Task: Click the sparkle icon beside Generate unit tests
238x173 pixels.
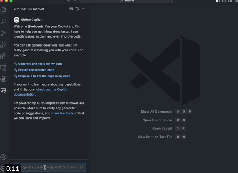Action: [x=16, y=64]
